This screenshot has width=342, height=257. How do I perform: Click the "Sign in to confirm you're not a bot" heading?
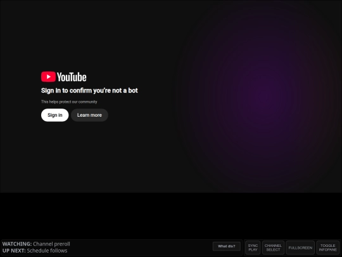(x=89, y=91)
